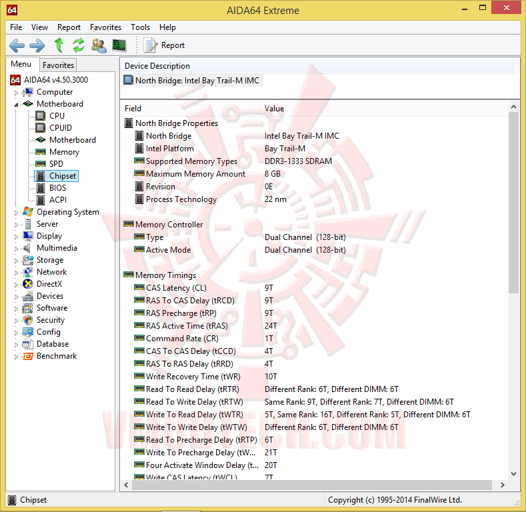Expand the Multimedia tree node
Screen dimensions: 526x512
pos(16,249)
